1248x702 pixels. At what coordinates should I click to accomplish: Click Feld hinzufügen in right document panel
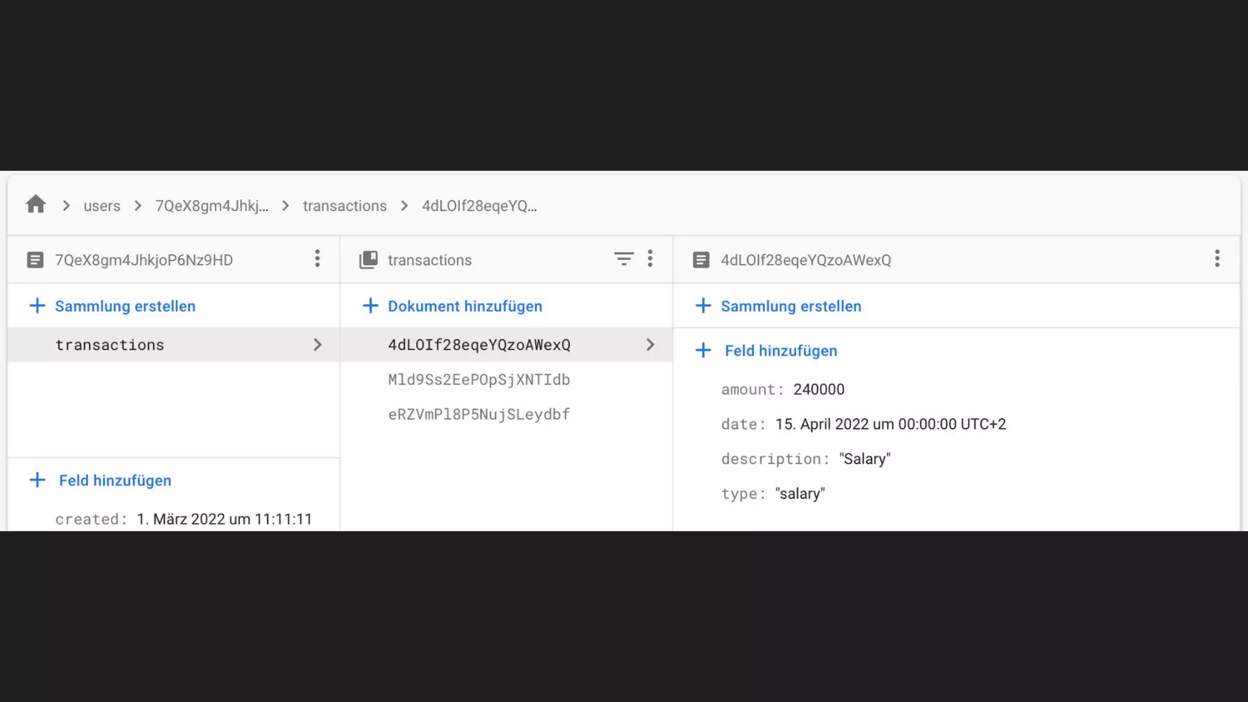[x=781, y=351]
